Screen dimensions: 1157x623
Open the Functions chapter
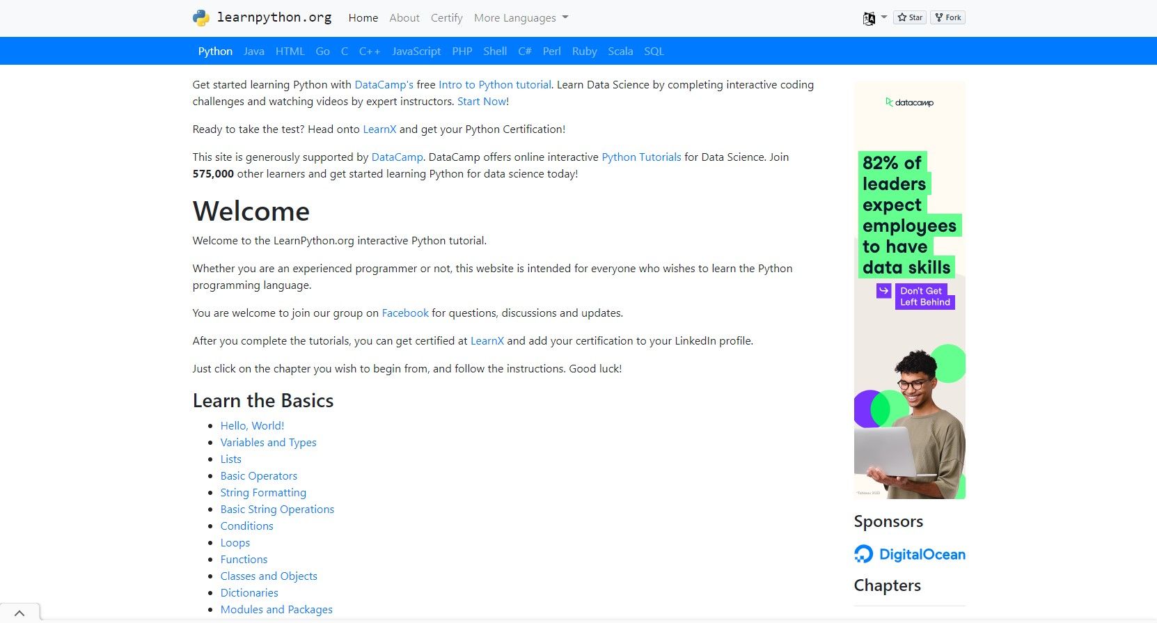(x=244, y=560)
